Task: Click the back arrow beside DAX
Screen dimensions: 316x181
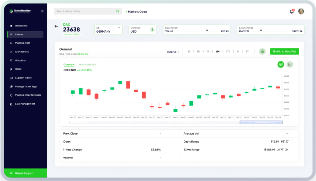Action: [56, 26]
